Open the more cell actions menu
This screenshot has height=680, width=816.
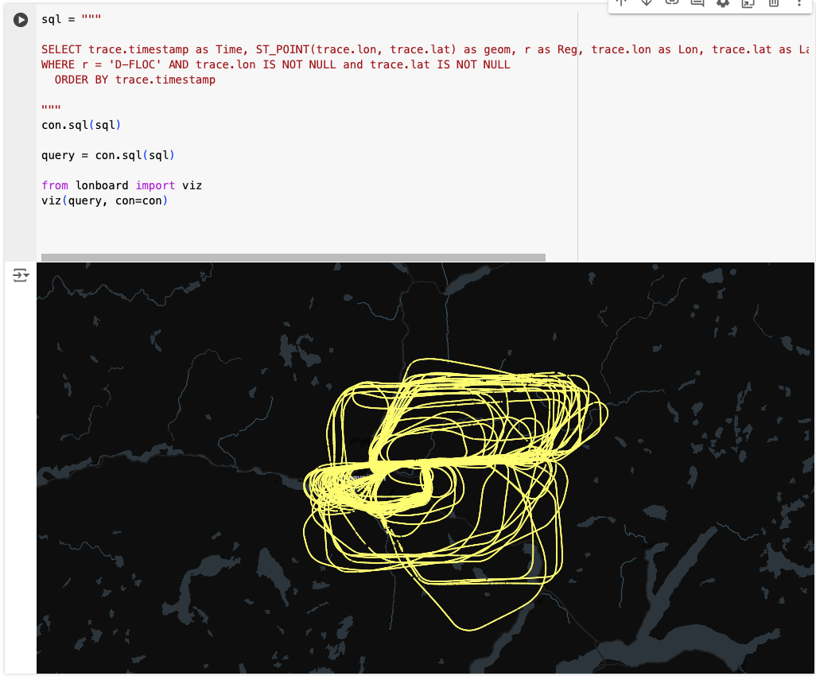[799, 3]
